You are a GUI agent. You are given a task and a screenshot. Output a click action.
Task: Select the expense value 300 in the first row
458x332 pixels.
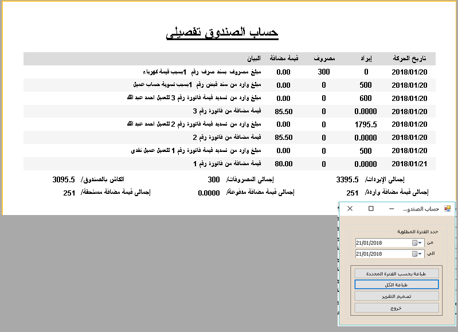click(324, 72)
